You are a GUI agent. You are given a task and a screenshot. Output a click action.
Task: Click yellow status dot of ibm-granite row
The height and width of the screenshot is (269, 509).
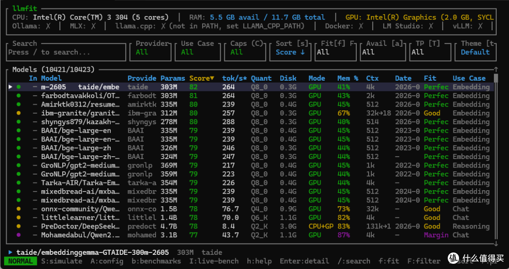pyautogui.click(x=18, y=113)
